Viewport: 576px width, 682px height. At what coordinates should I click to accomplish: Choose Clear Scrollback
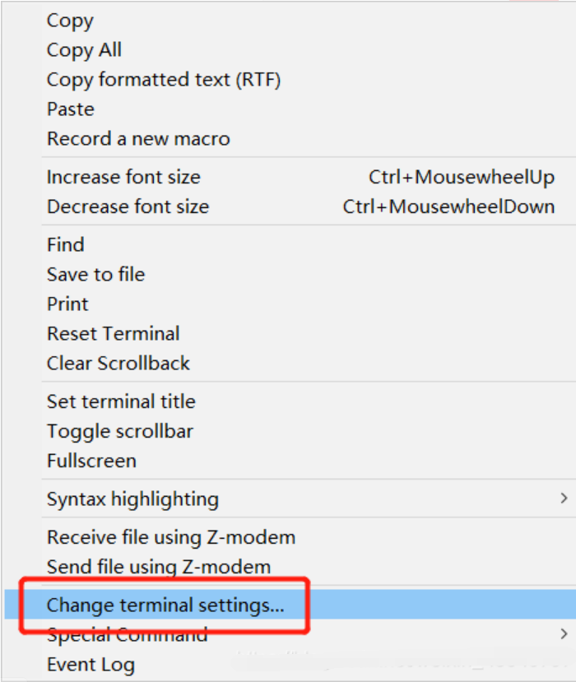[118, 363]
